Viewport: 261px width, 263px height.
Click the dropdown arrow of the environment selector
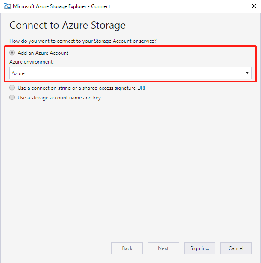[x=247, y=73]
